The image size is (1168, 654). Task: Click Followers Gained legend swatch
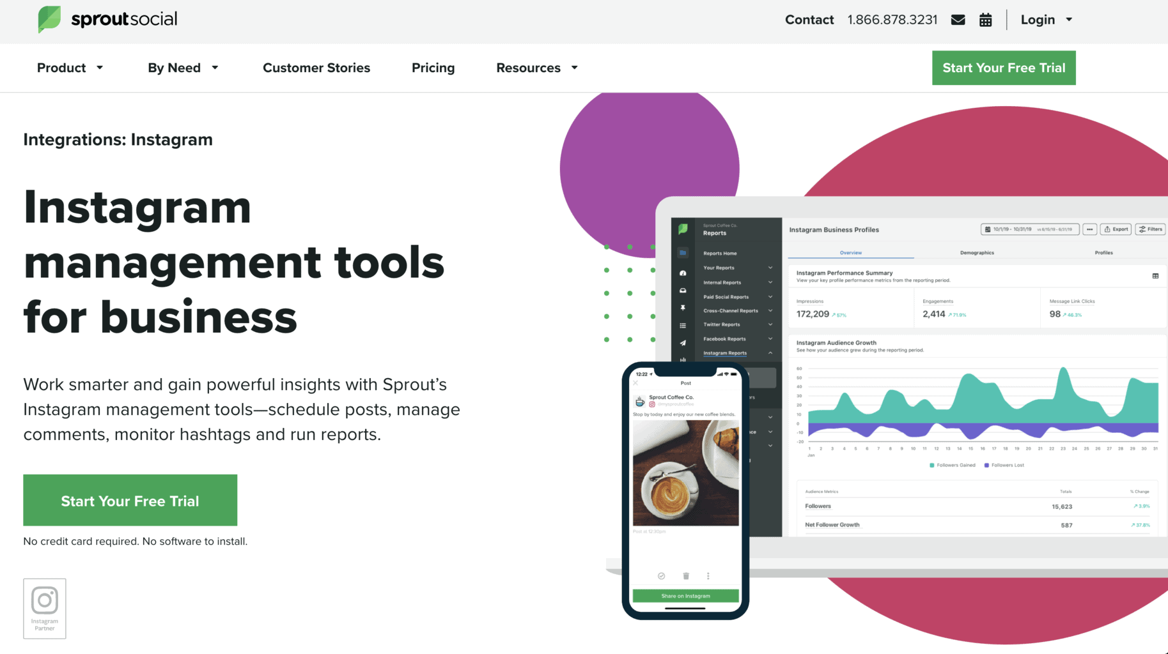coord(931,465)
